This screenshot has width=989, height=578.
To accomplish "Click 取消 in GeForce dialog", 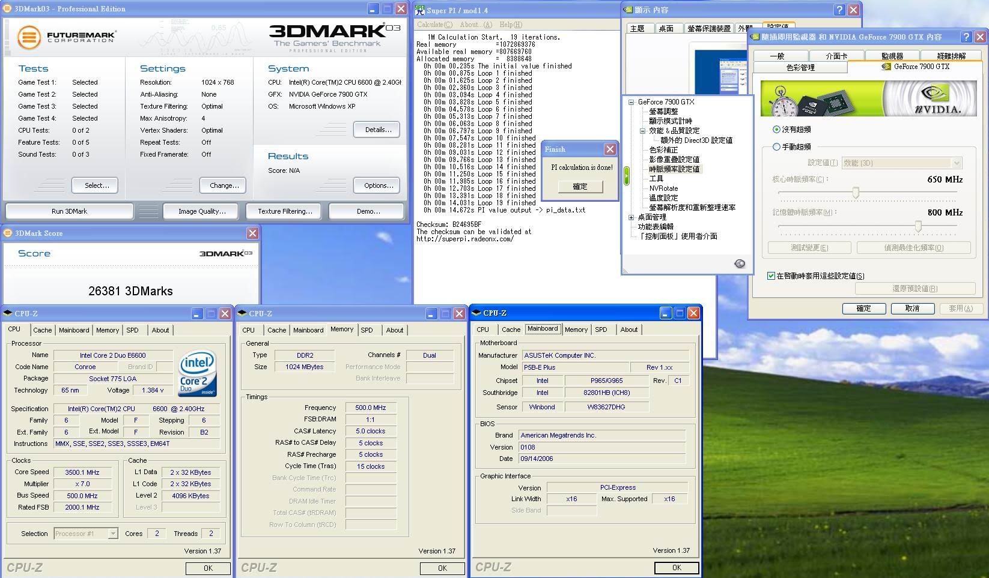I will pyautogui.click(x=912, y=309).
